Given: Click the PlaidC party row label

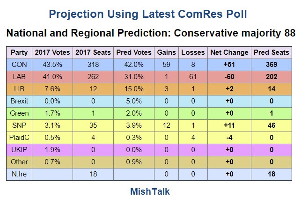Looking at the screenshot, I should (x=19, y=138).
